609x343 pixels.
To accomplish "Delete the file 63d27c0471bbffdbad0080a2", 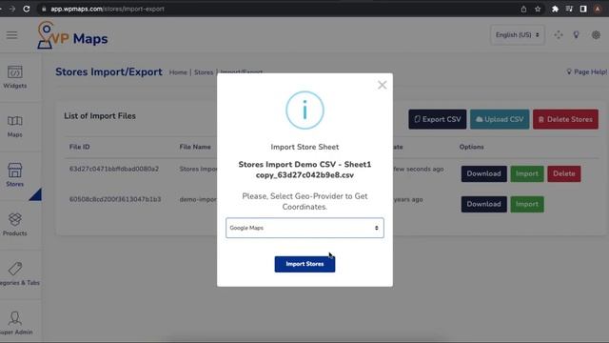I will tap(564, 173).
